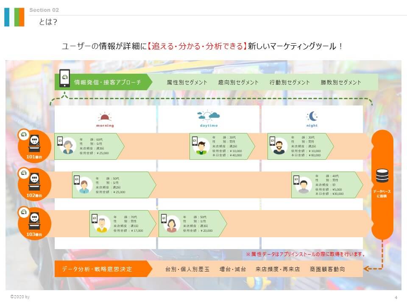Click the daytime sun and cloud icon
Image resolution: width=407 pixels, height=305 pixels.
[208, 116]
